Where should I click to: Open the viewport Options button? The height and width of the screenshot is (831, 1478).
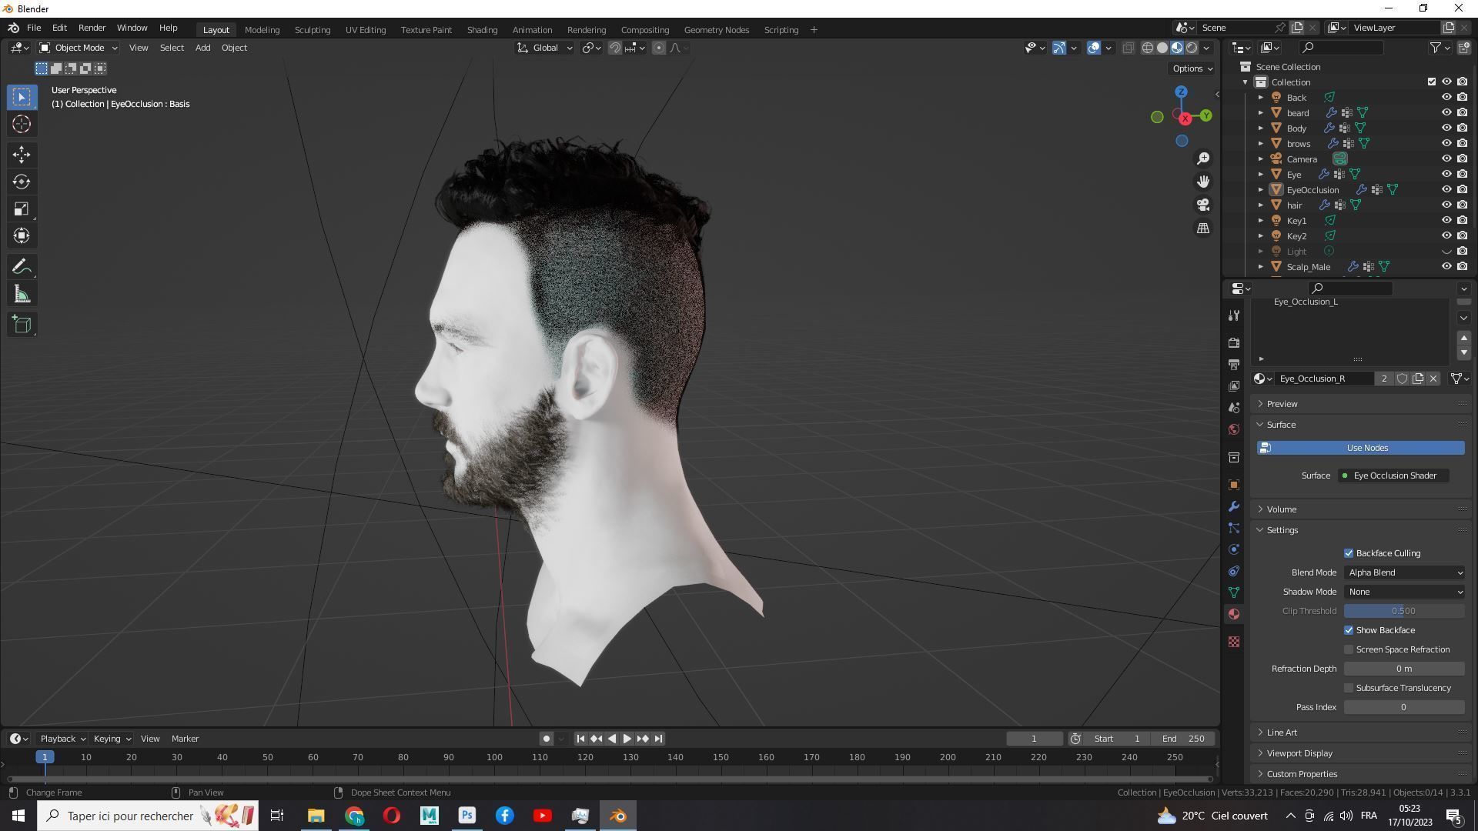1192,68
